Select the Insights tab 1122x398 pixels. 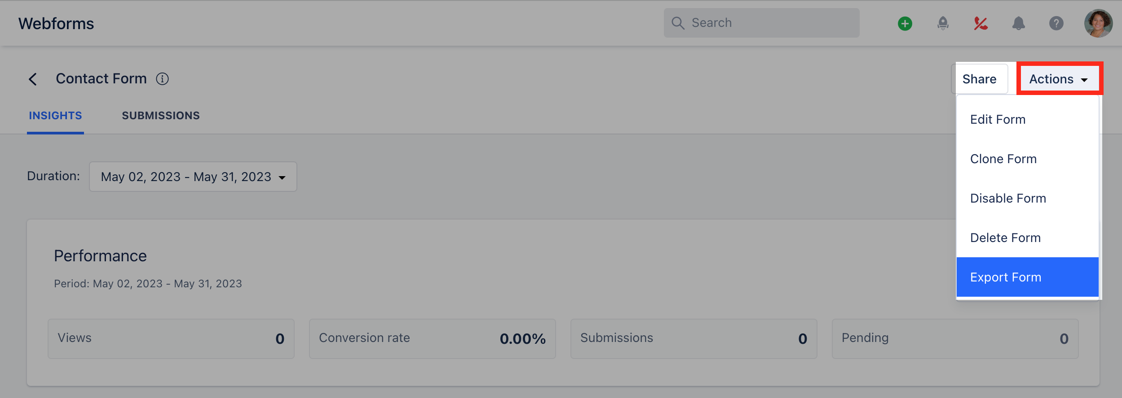55,116
